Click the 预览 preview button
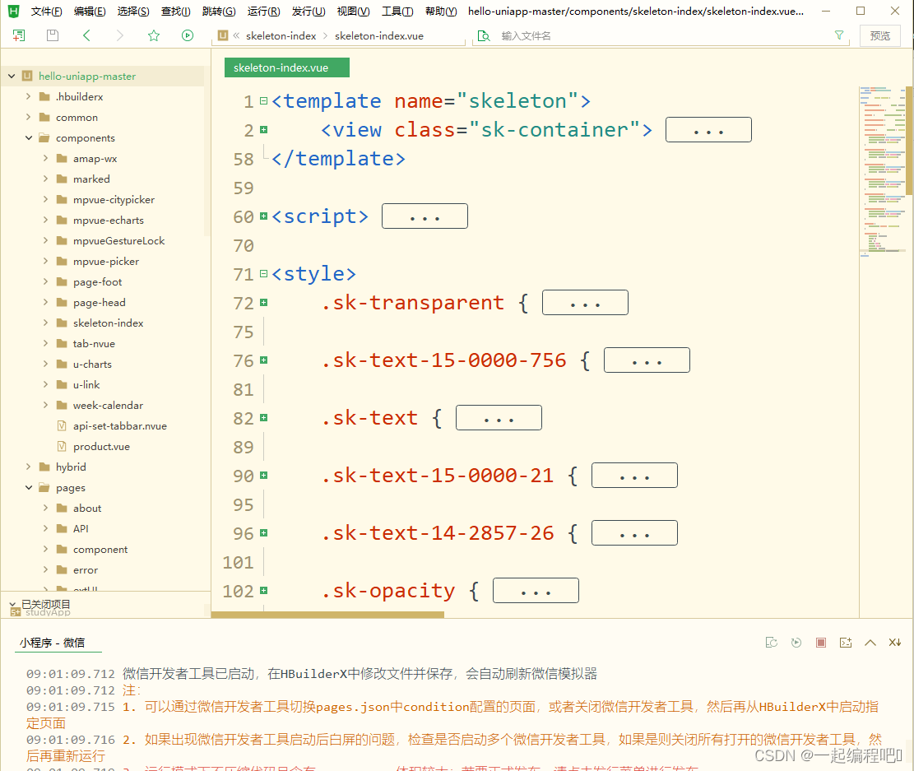The width and height of the screenshot is (914, 771). coord(879,35)
